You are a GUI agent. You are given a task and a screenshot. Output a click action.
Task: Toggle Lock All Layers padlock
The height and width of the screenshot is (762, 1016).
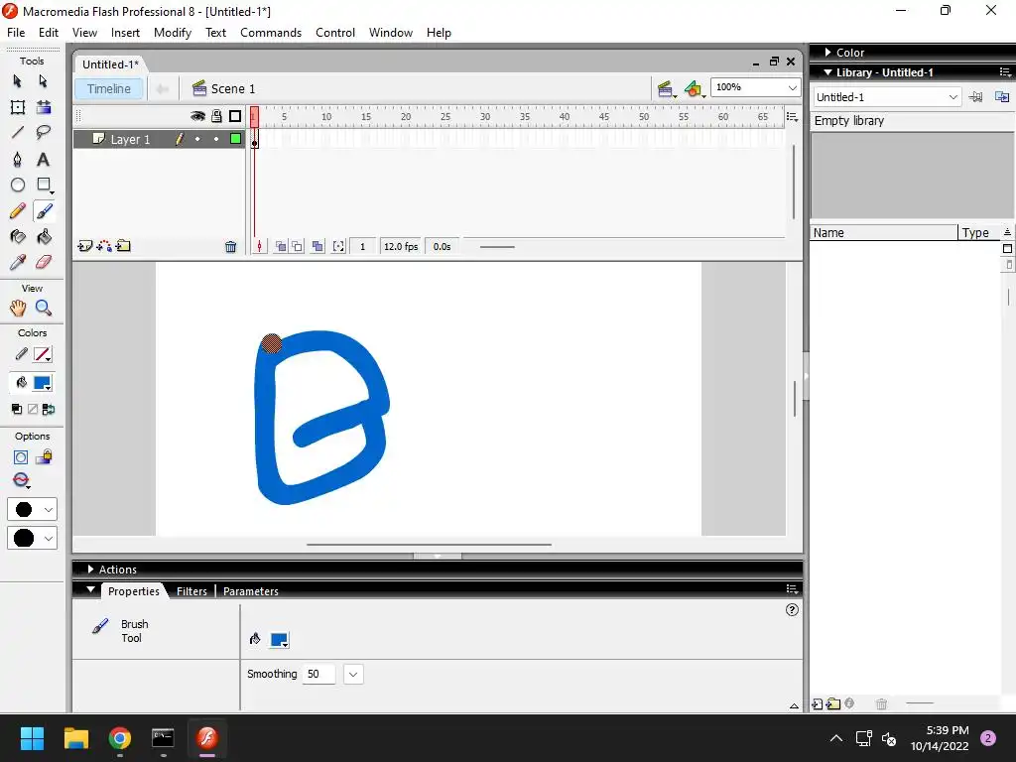click(216, 116)
